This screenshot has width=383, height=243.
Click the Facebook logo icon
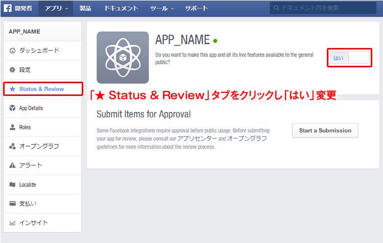[x=8, y=8]
